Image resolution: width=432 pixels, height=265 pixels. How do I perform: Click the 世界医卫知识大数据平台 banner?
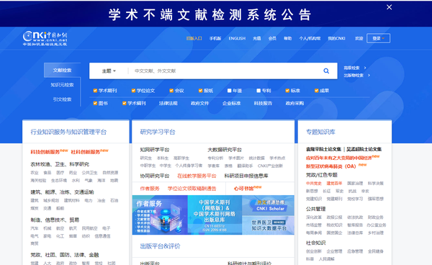(268, 225)
